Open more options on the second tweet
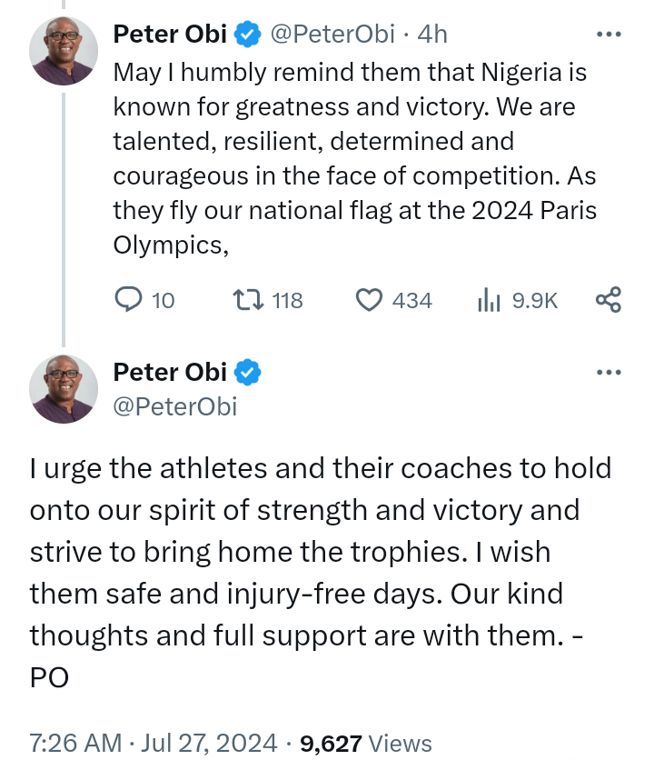The image size is (654, 760). pyautogui.click(x=608, y=372)
